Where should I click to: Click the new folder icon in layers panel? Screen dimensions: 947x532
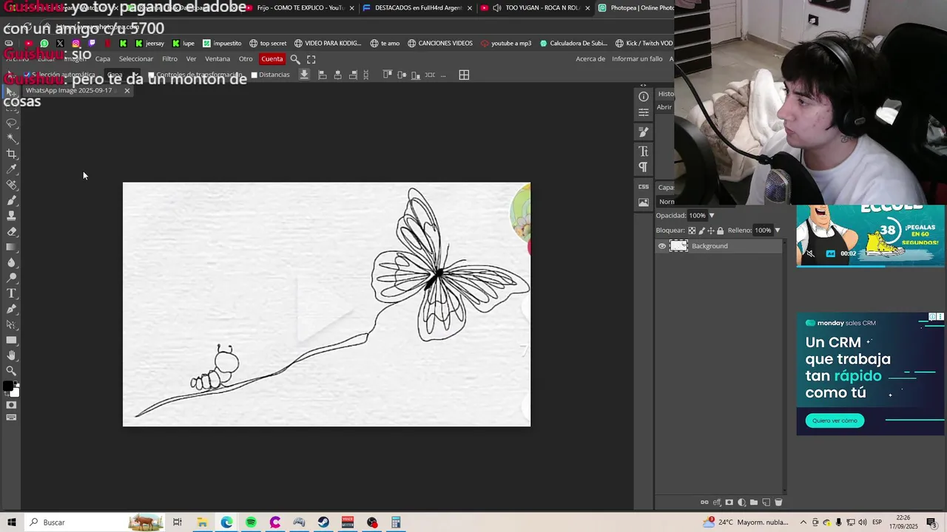tap(754, 502)
